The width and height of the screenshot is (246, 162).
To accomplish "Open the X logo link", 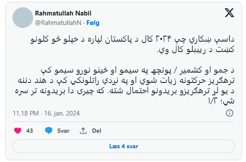I will click(x=229, y=13).
